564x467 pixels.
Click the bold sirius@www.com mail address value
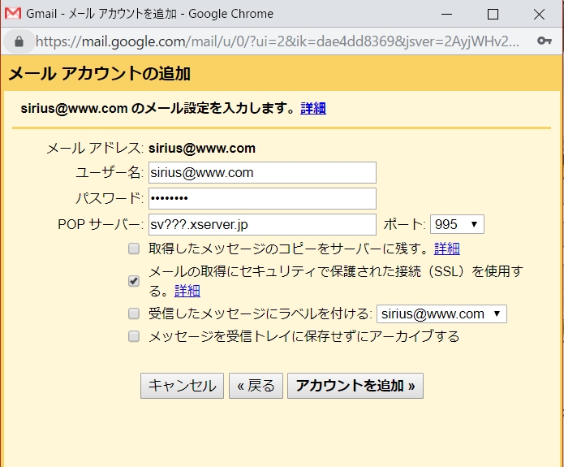click(202, 149)
